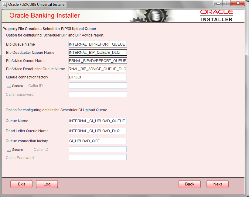Select the Caller Password field under GI section
This screenshot has height=197, width=249.
pyautogui.click(x=97, y=157)
